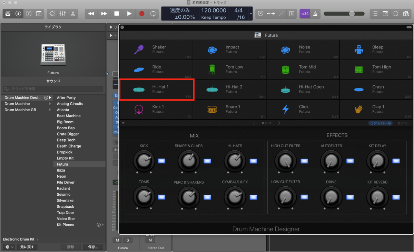Expand the Drum Machine library category
The width and height of the screenshot is (414, 252).
pos(50,104)
